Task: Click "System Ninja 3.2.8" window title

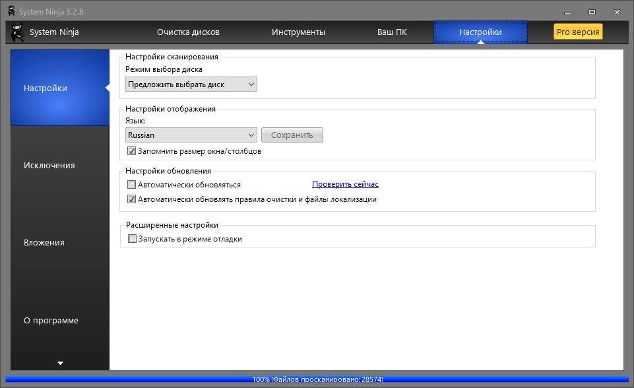Action: pos(51,12)
